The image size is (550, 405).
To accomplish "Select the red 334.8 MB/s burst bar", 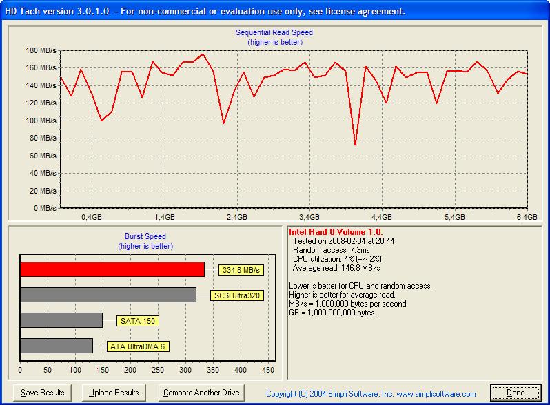I will coord(112,269).
